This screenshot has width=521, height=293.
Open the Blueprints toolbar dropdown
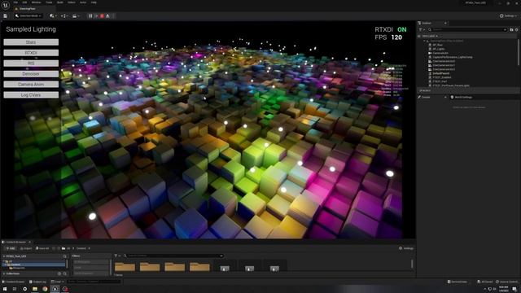(64, 16)
